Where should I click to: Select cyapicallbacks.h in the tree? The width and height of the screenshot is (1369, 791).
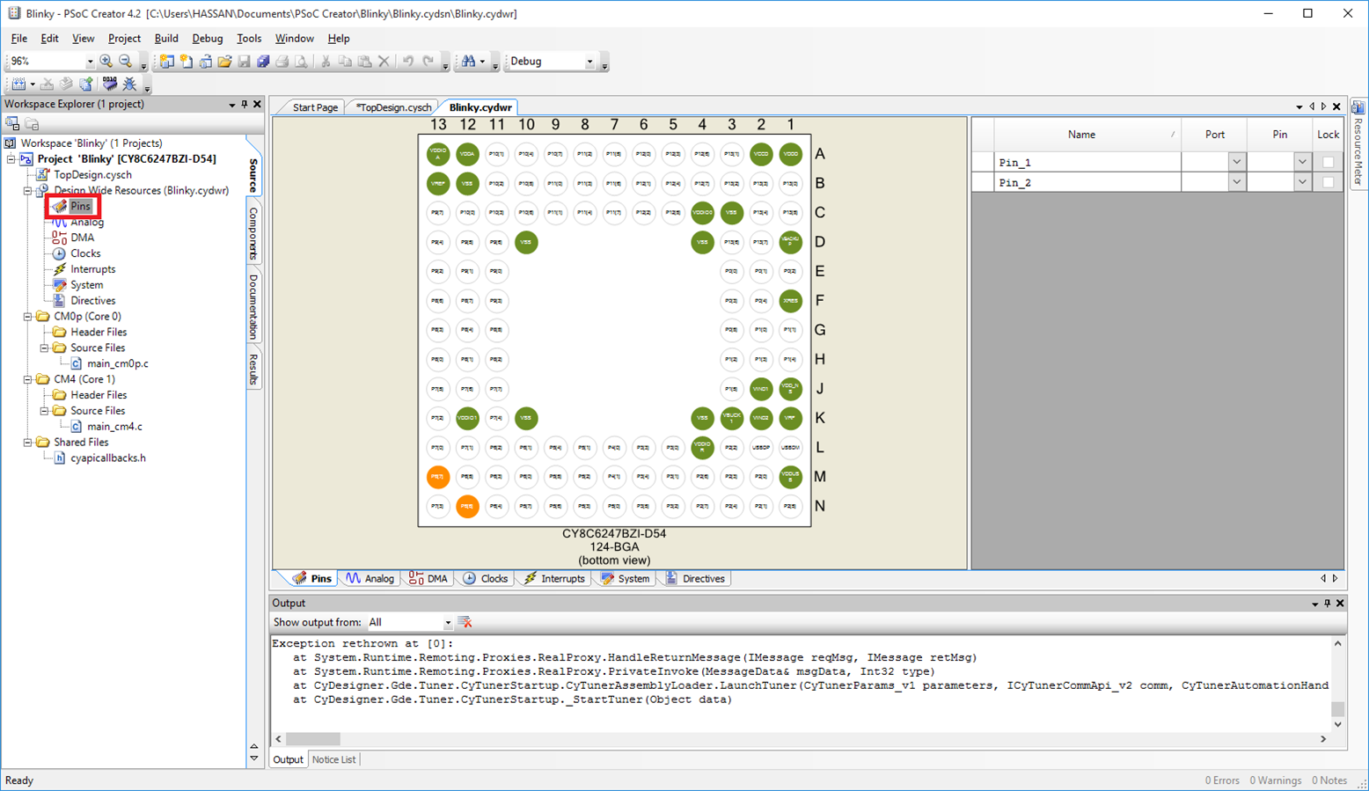tap(108, 458)
